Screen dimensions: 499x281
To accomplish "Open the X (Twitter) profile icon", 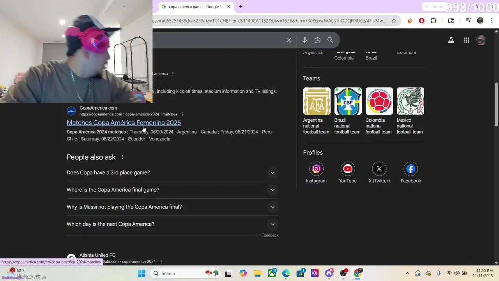I will coord(379,169).
